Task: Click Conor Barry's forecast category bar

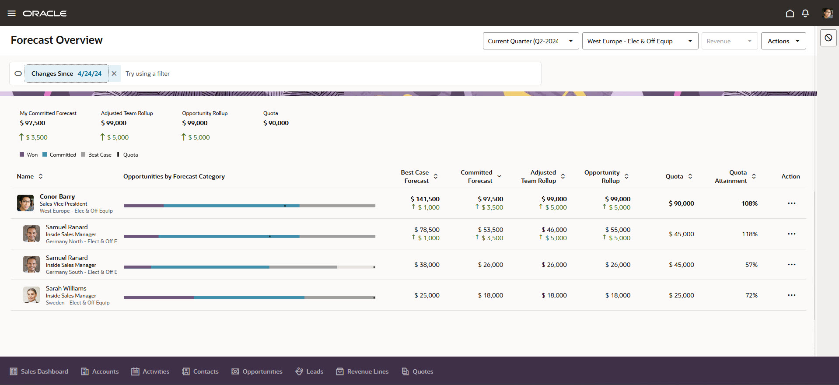Action: (x=249, y=206)
